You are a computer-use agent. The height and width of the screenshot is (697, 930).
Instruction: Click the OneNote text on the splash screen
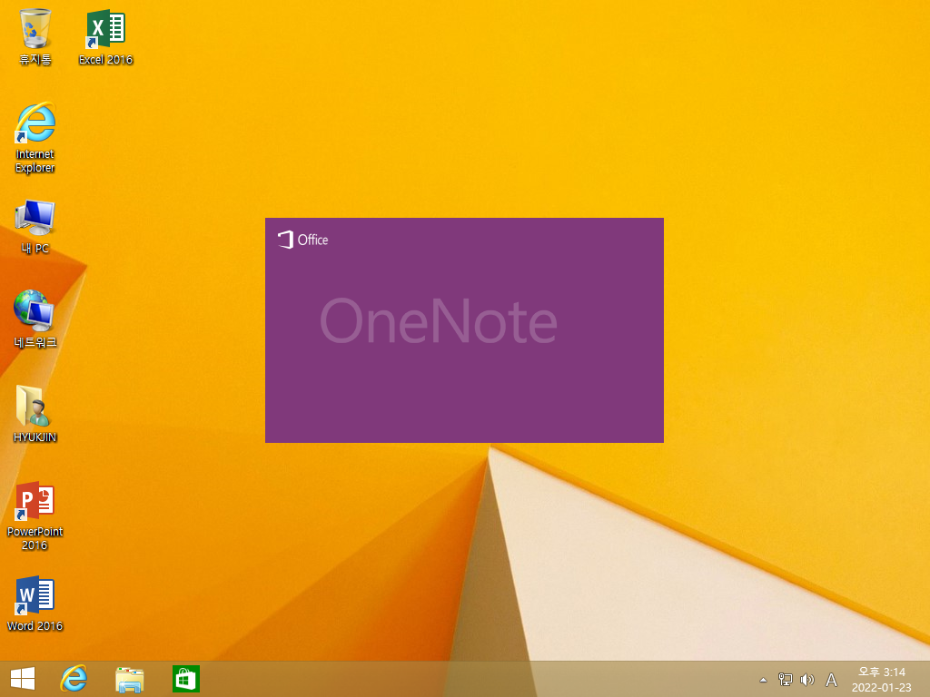pyautogui.click(x=439, y=320)
